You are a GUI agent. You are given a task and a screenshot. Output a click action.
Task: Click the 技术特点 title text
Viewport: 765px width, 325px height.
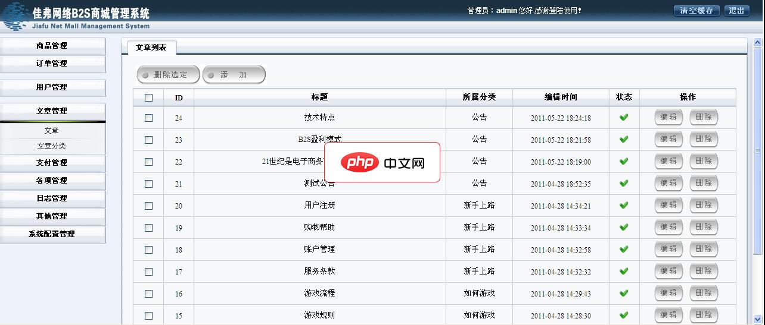[x=319, y=118]
